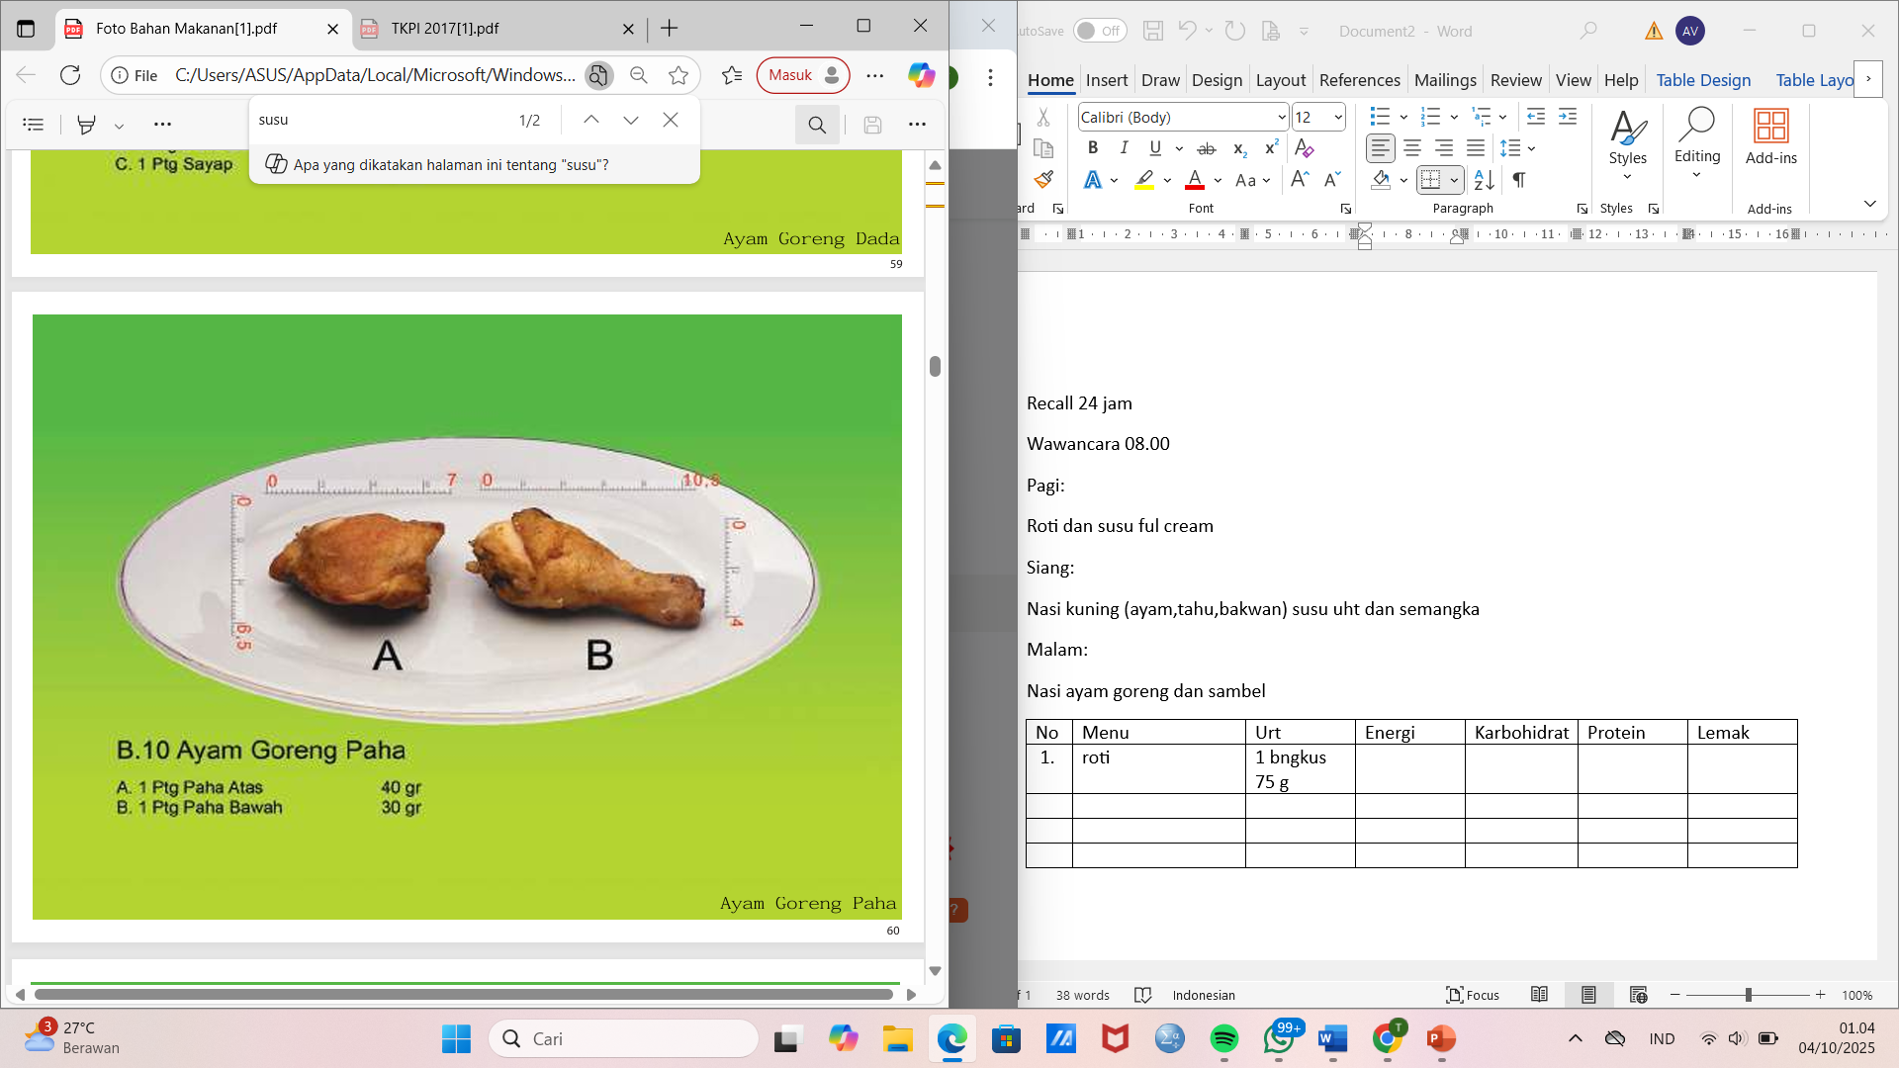Screen dimensions: 1899x1068
Task: Click the PDF search magnifier button
Action: (817, 125)
